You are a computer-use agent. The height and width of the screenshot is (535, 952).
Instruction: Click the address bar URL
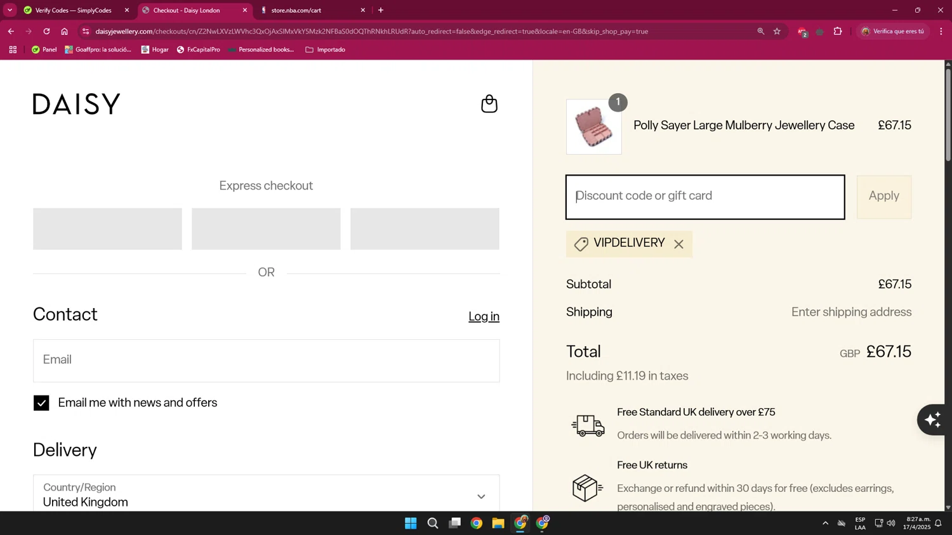371,31
